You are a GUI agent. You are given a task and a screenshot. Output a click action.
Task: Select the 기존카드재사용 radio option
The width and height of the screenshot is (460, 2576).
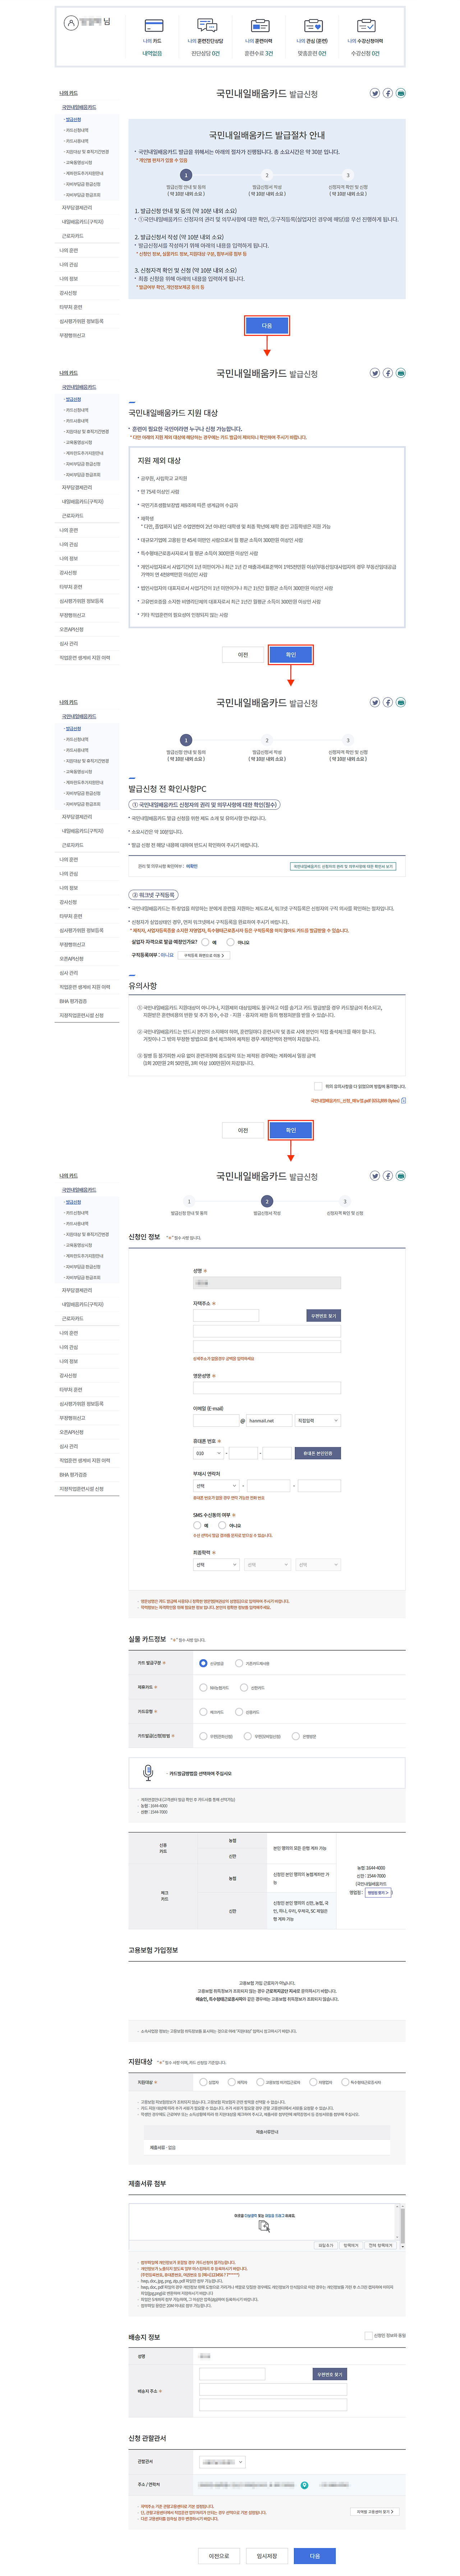[239, 1663]
